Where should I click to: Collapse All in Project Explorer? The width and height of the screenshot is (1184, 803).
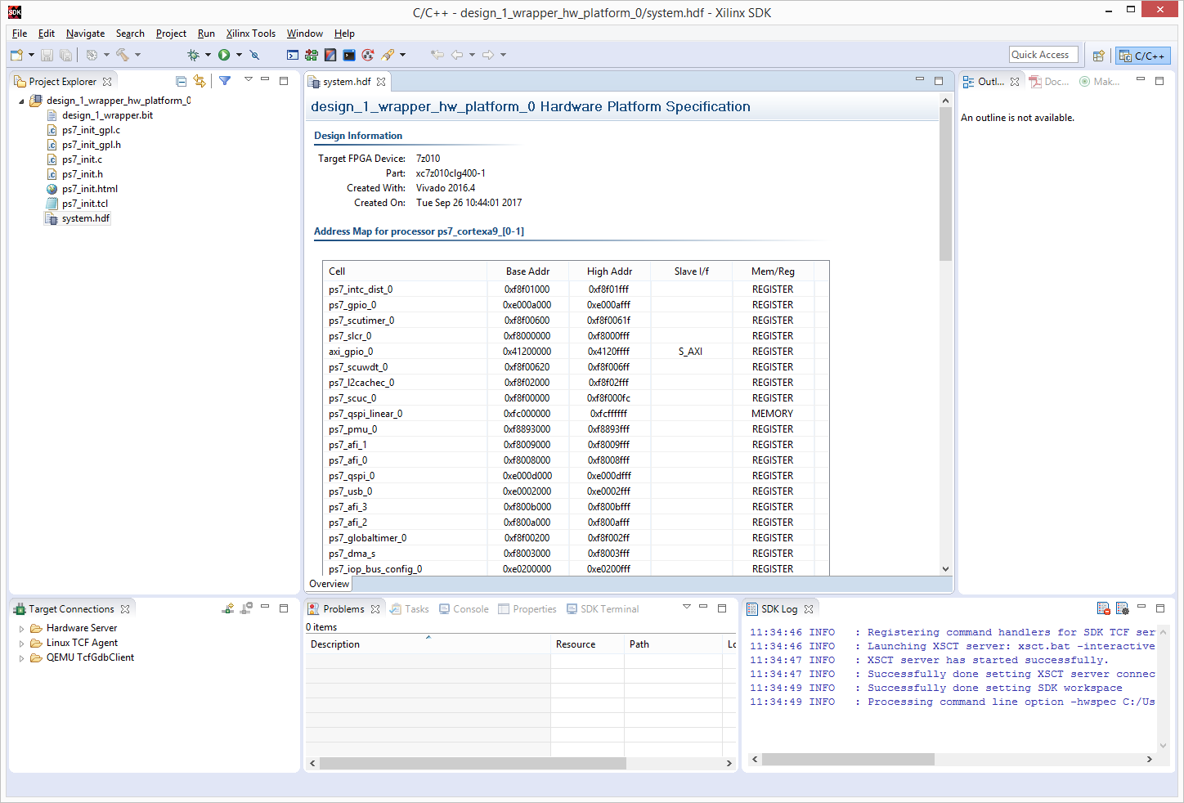pyautogui.click(x=181, y=81)
